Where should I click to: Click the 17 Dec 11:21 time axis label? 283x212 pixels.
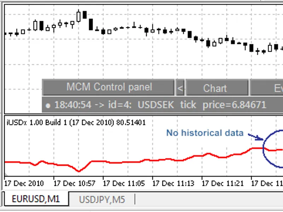point(223,183)
